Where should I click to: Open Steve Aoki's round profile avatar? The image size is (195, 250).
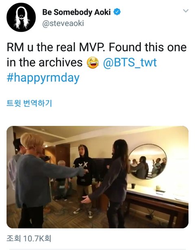[21, 17]
